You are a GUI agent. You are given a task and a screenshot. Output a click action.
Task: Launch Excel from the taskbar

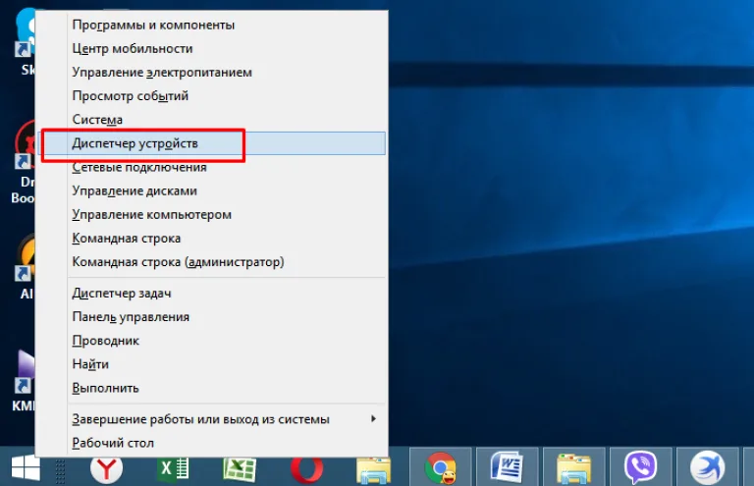point(173,468)
